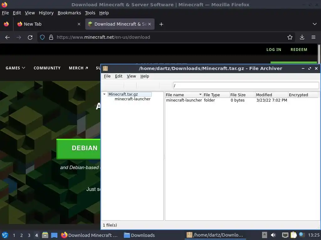Sort by the File name column
Image resolution: width=321 pixels, height=240 pixels.
[184, 95]
